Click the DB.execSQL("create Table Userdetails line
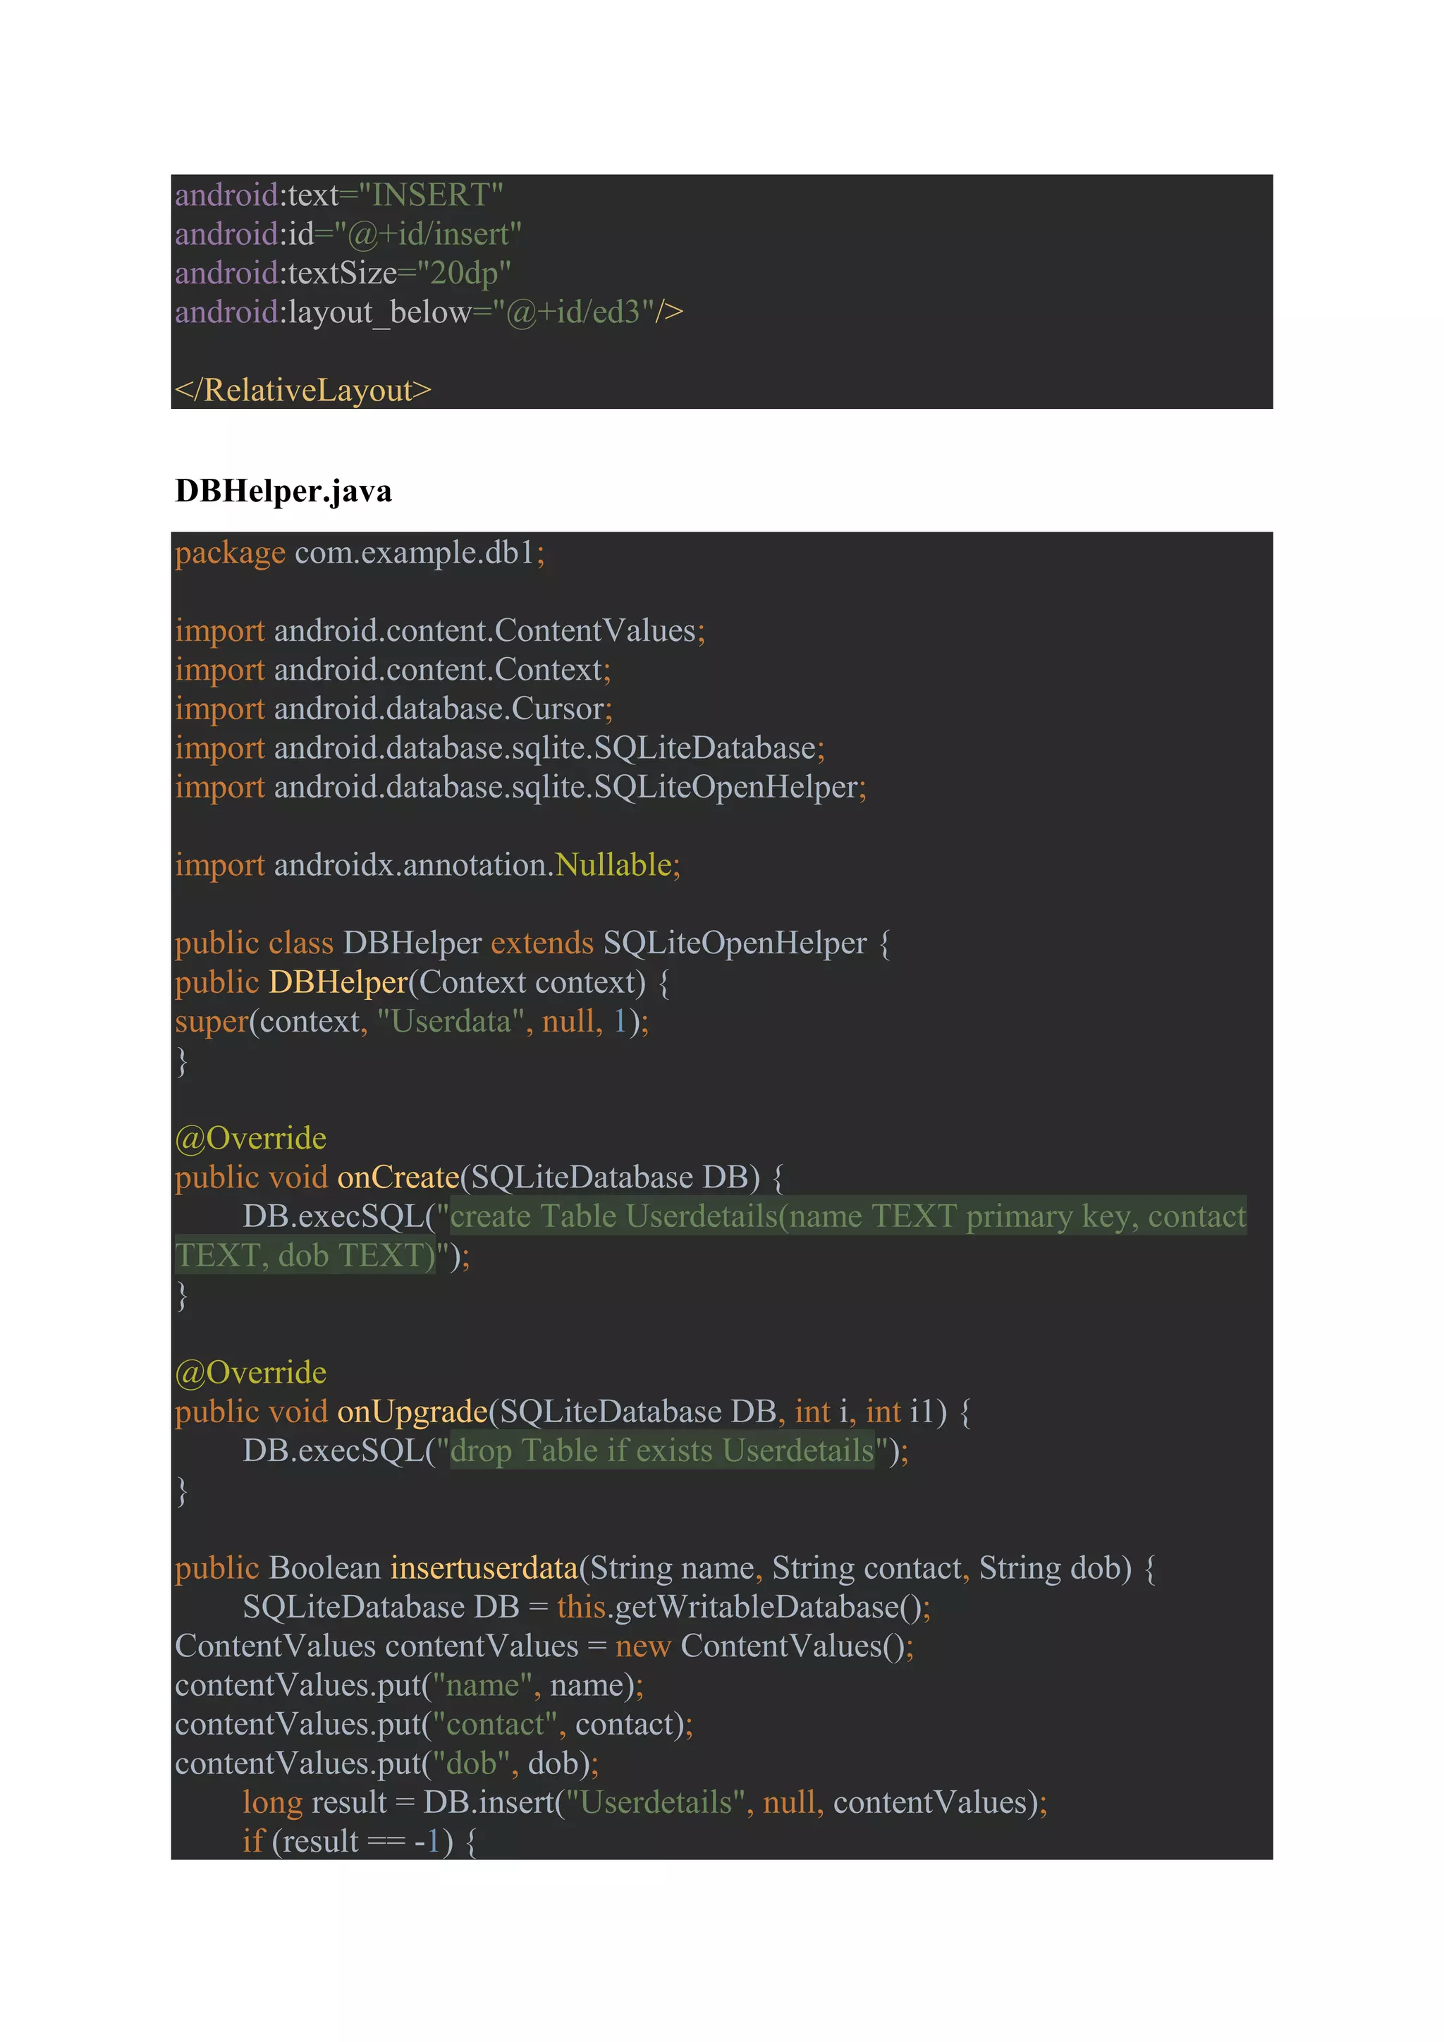This screenshot has height=2042, width=1444. tap(745, 1216)
